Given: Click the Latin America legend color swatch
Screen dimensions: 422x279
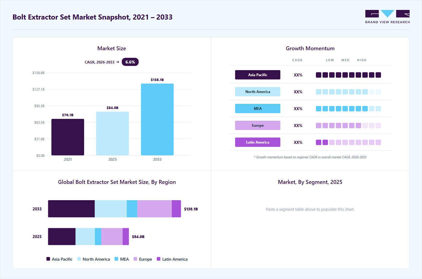Looking at the screenshot, I should tap(159, 259).
